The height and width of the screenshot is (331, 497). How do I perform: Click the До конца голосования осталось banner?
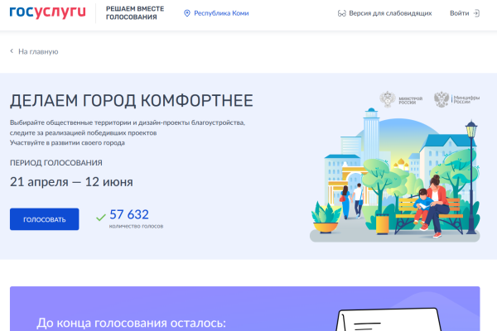point(131,323)
